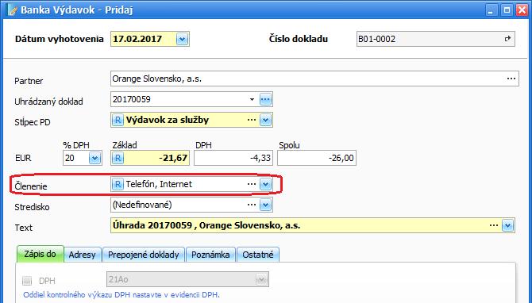Open the Členenie ellipsis lookup
This screenshot has width=532, height=303.
(252, 184)
